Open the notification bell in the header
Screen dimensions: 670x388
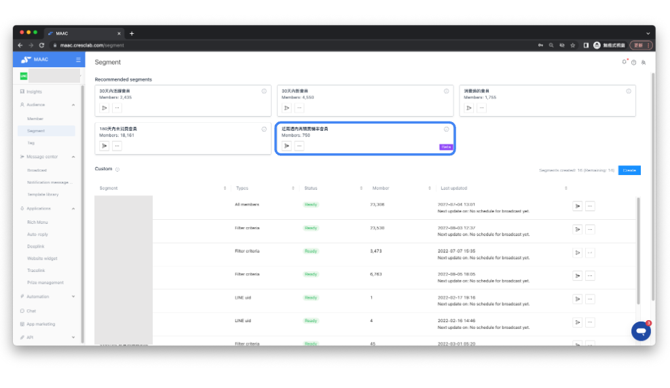(625, 62)
